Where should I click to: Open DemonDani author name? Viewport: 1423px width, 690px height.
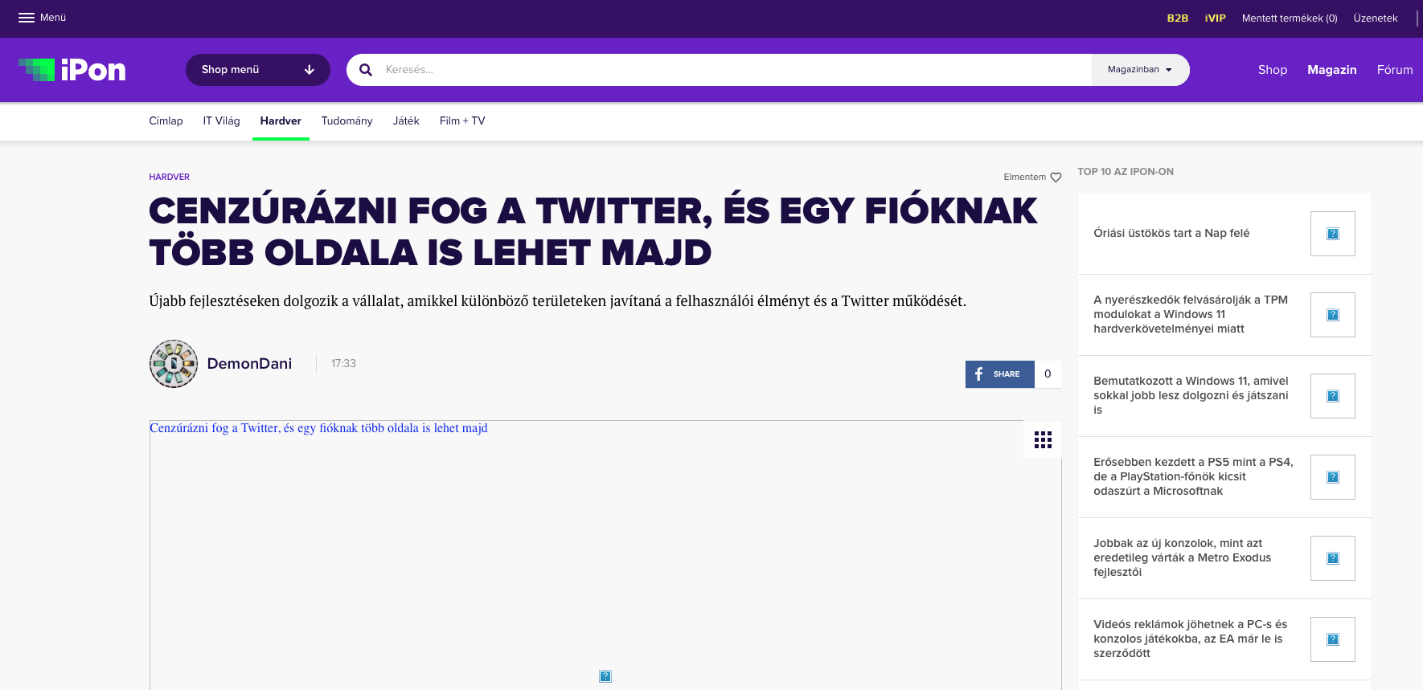(x=249, y=364)
